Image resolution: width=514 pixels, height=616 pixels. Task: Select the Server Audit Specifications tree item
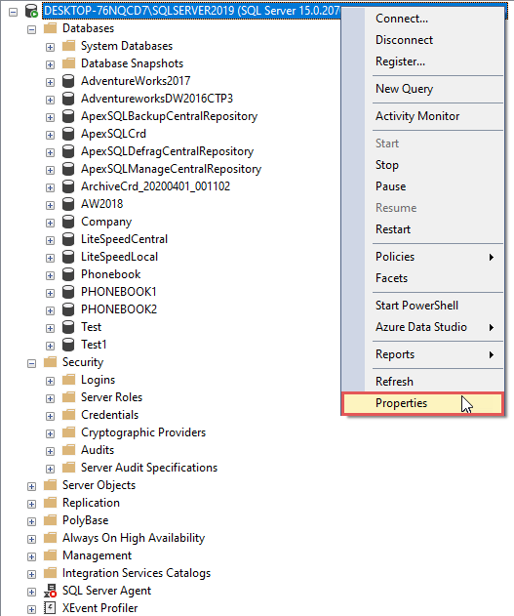click(x=149, y=468)
